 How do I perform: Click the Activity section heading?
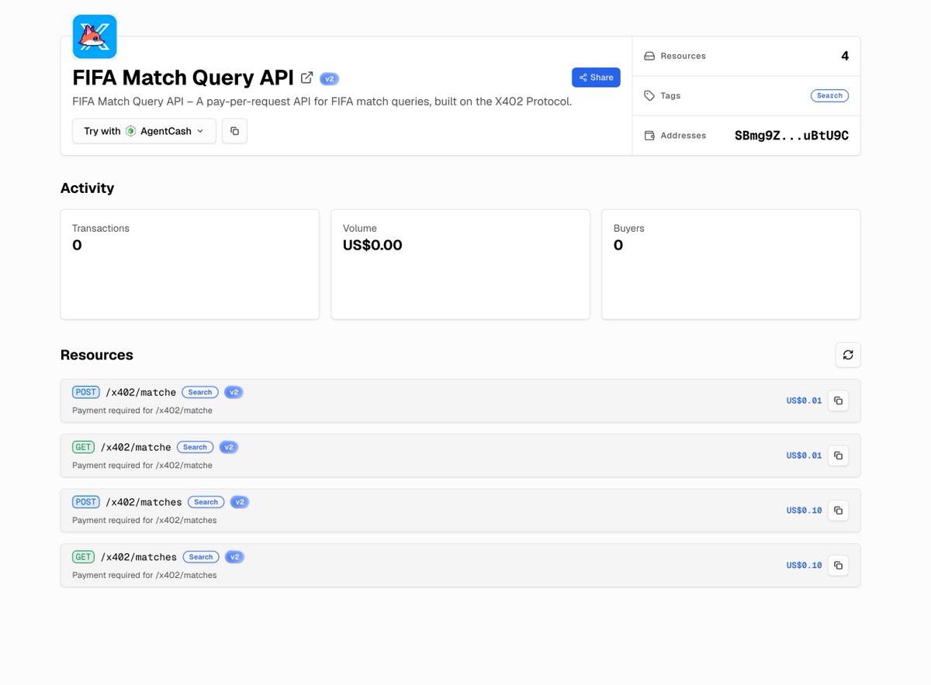(87, 188)
